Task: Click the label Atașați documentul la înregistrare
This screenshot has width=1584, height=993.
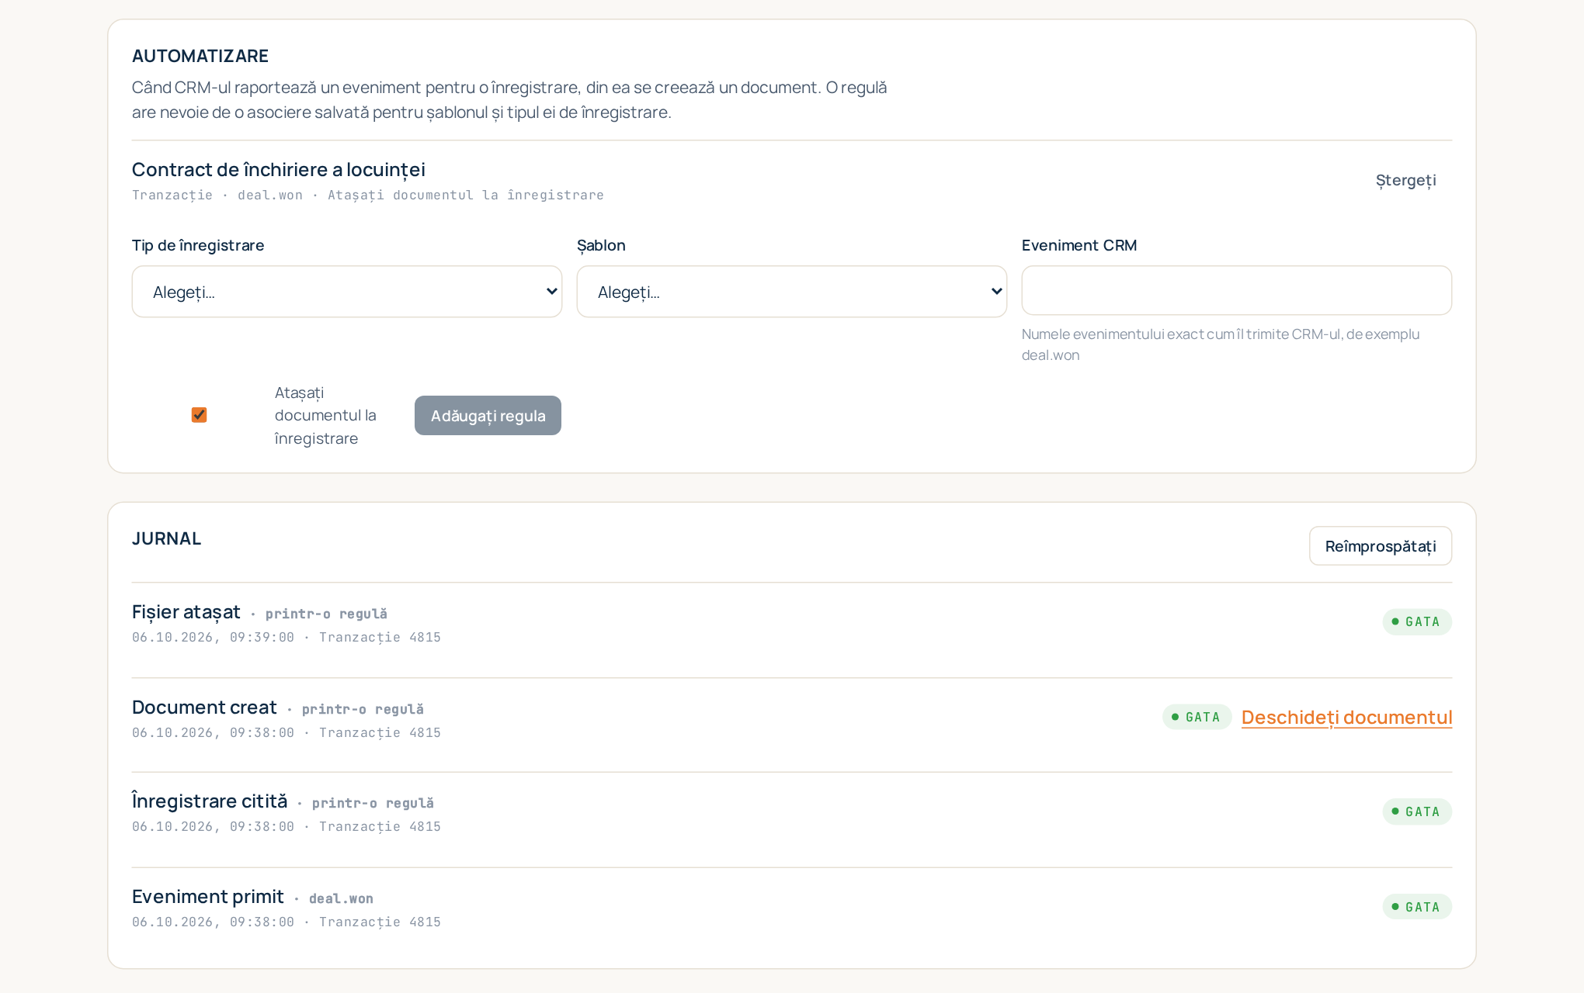Action: pyautogui.click(x=325, y=416)
